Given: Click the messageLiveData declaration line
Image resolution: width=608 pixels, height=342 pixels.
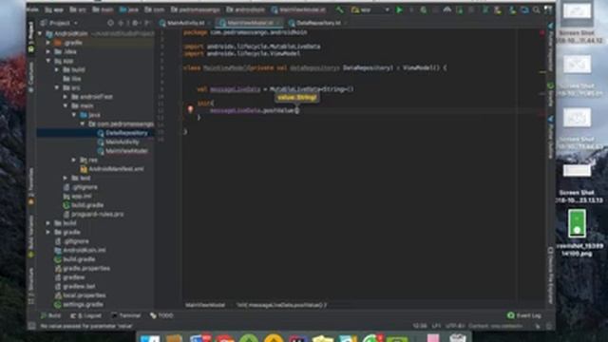Looking at the screenshot, I should click(x=275, y=89).
